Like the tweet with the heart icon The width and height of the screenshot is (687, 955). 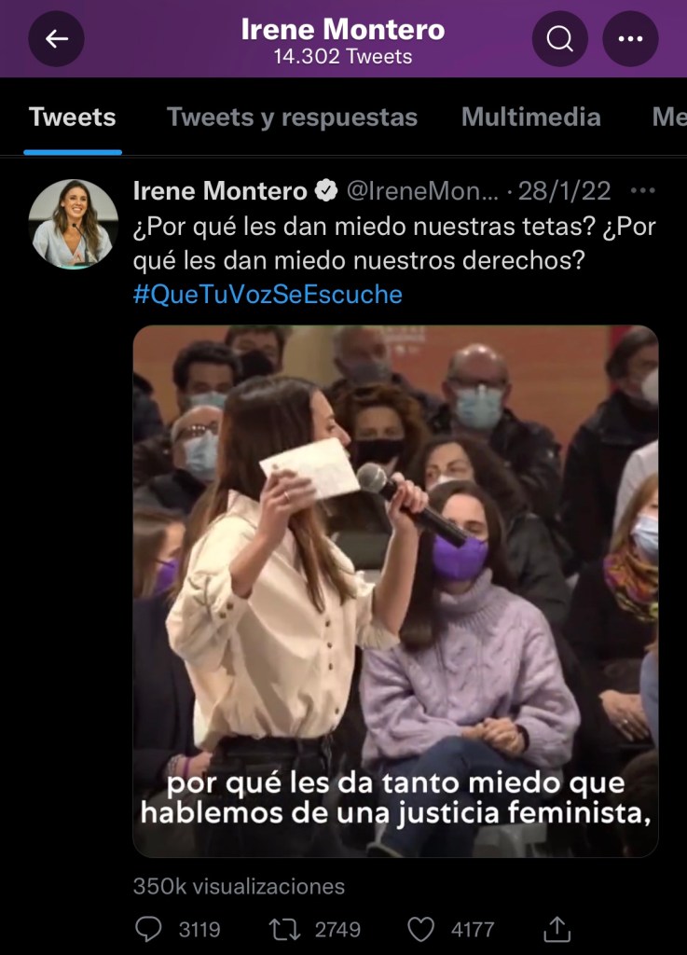pos(421,930)
